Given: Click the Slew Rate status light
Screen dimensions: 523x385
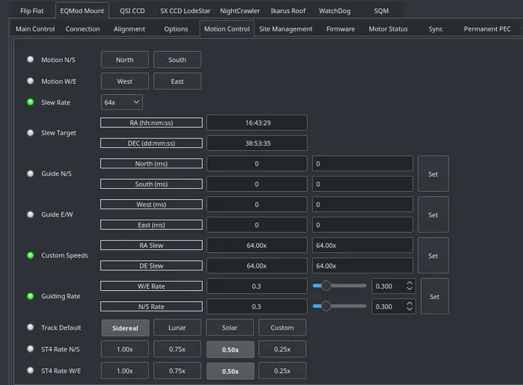Looking at the screenshot, I should (x=31, y=102).
